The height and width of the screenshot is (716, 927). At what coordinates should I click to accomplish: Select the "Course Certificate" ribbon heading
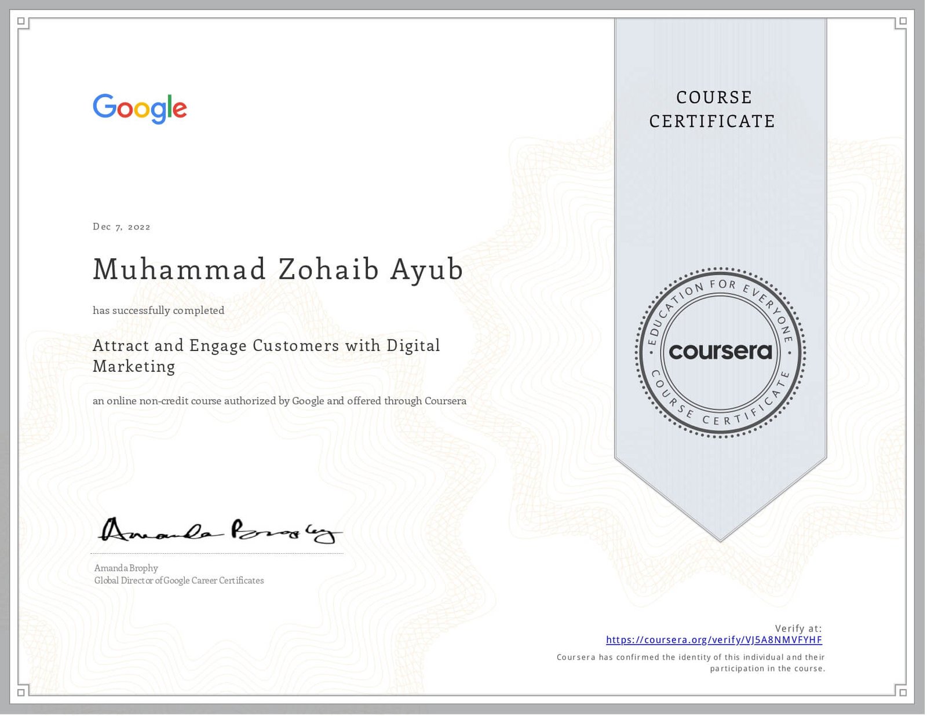[x=713, y=109]
